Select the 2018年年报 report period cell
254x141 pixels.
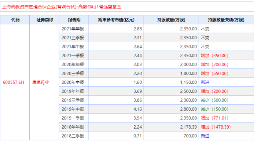click(74, 127)
